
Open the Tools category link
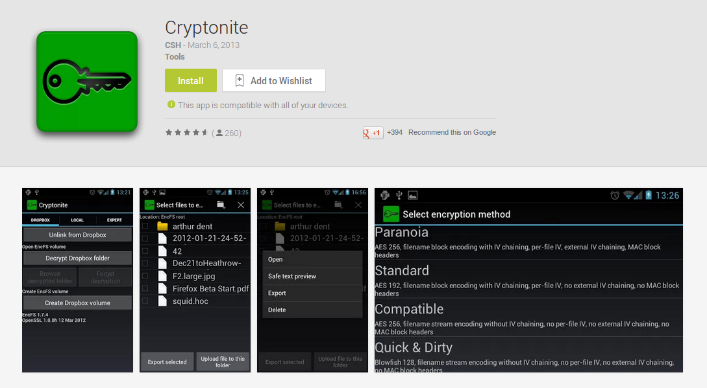(175, 57)
